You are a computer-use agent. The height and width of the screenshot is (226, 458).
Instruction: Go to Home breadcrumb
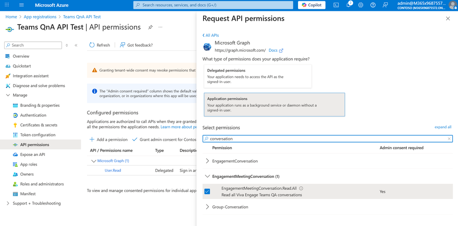pyautogui.click(x=11, y=17)
